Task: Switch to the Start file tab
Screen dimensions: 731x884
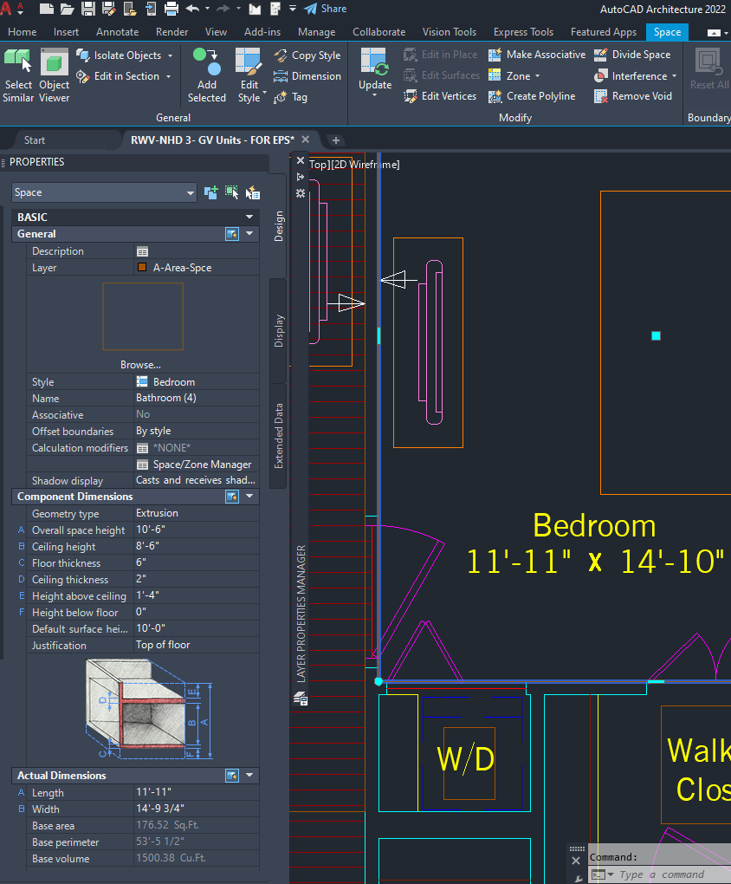Action: [35, 140]
